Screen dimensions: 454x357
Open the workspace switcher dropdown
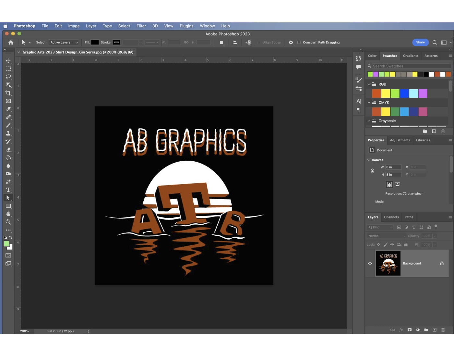tap(446, 43)
